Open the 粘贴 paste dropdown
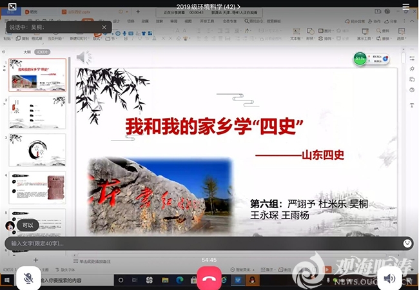419x290 pixels. tap(8, 39)
